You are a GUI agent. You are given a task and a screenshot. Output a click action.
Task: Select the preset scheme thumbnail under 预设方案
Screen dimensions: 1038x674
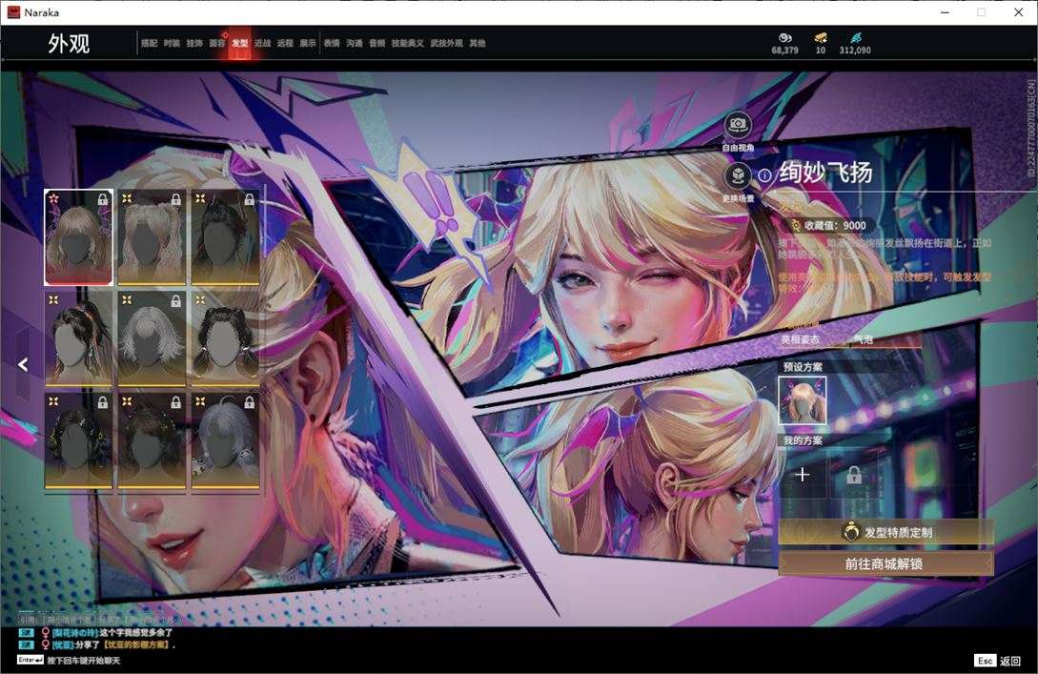(x=803, y=400)
